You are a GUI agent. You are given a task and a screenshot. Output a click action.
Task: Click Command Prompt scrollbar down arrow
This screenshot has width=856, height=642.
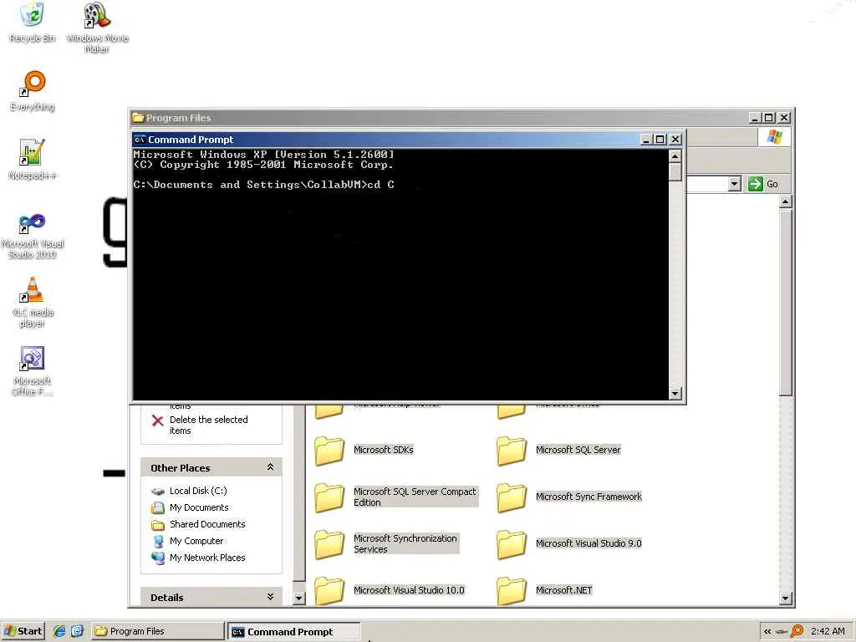pos(675,394)
